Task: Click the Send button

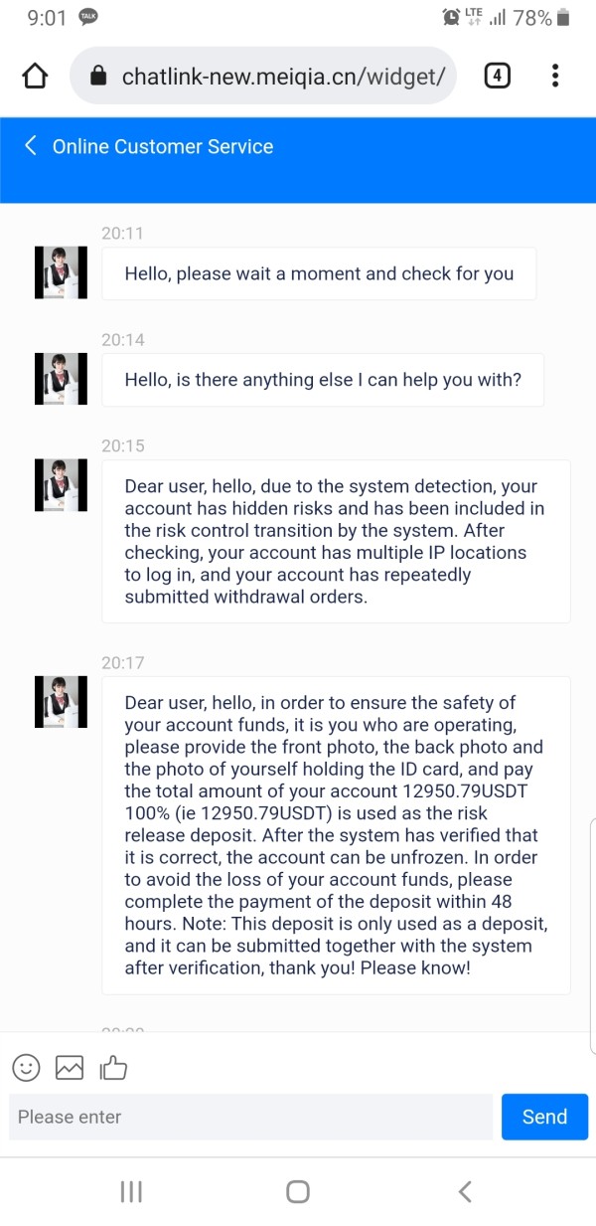Action: [x=544, y=1117]
